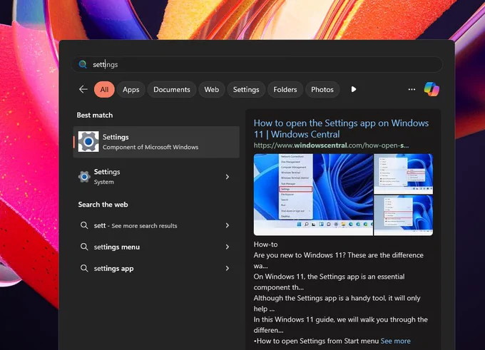Click the 'How to open Settings from Start menu' text
This screenshot has width=485, height=350.
(317, 341)
